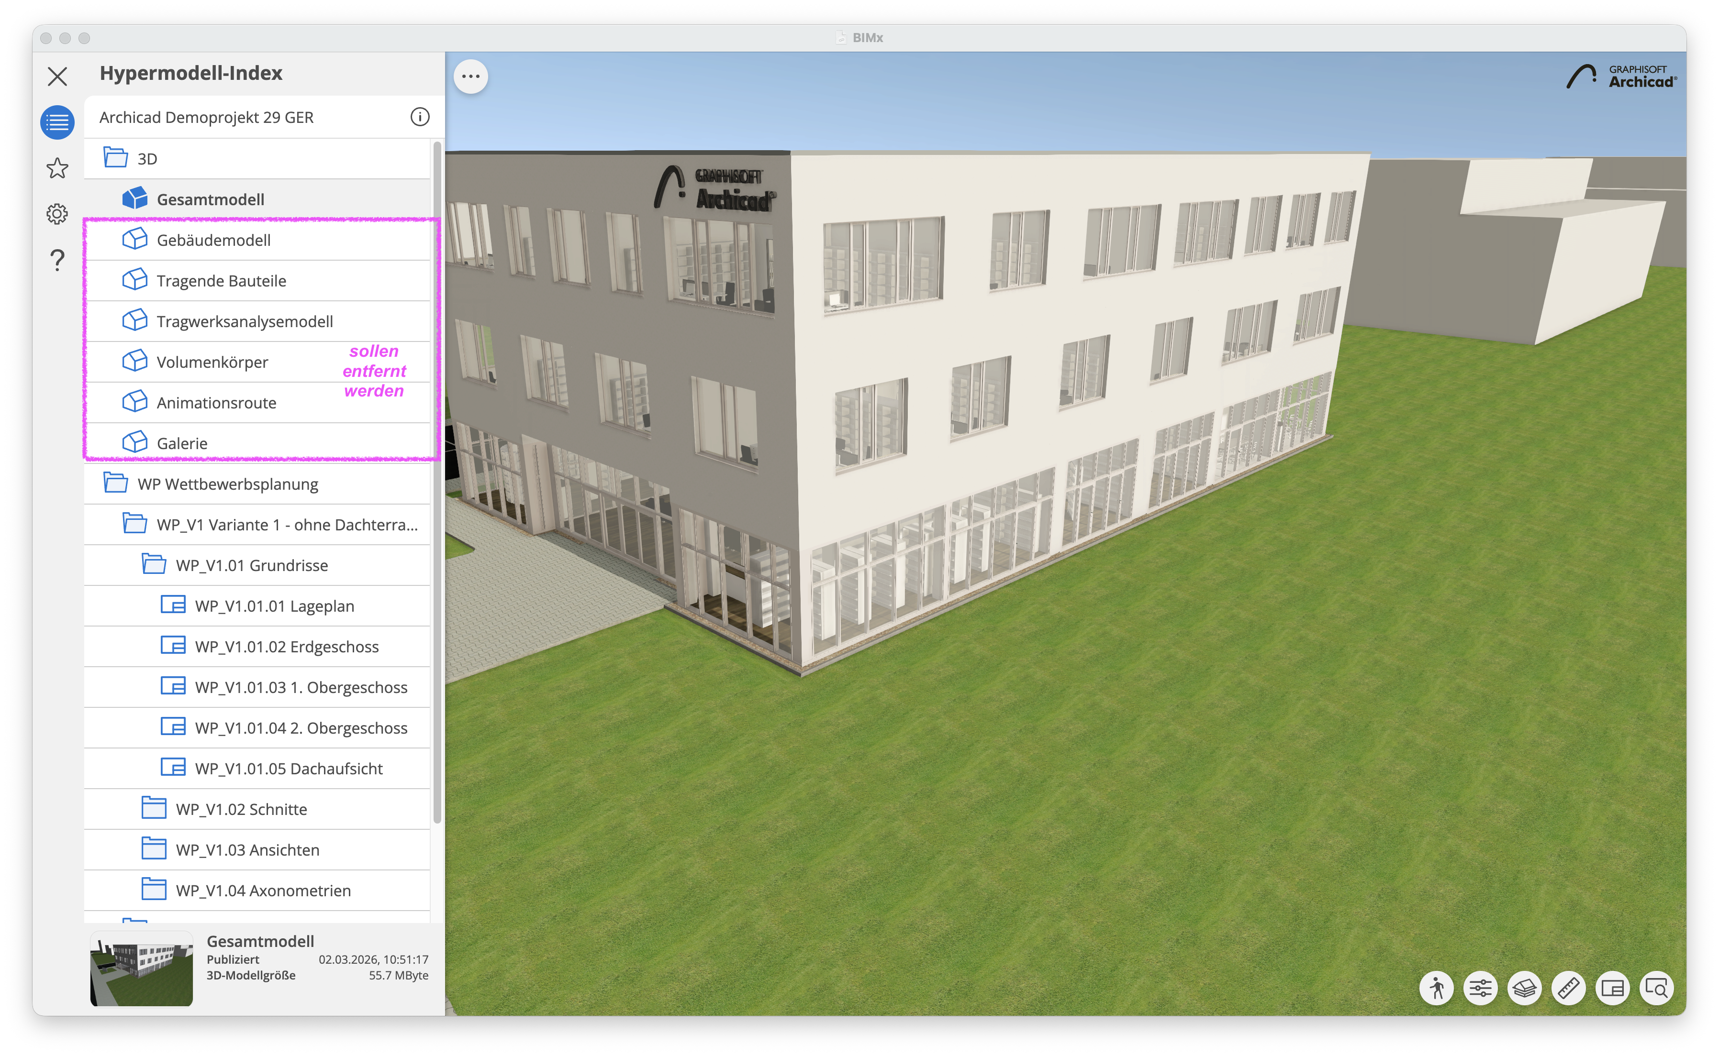The image size is (1719, 1056).
Task: Expand the WP_V1.03 Ansichten folder
Action: click(154, 848)
